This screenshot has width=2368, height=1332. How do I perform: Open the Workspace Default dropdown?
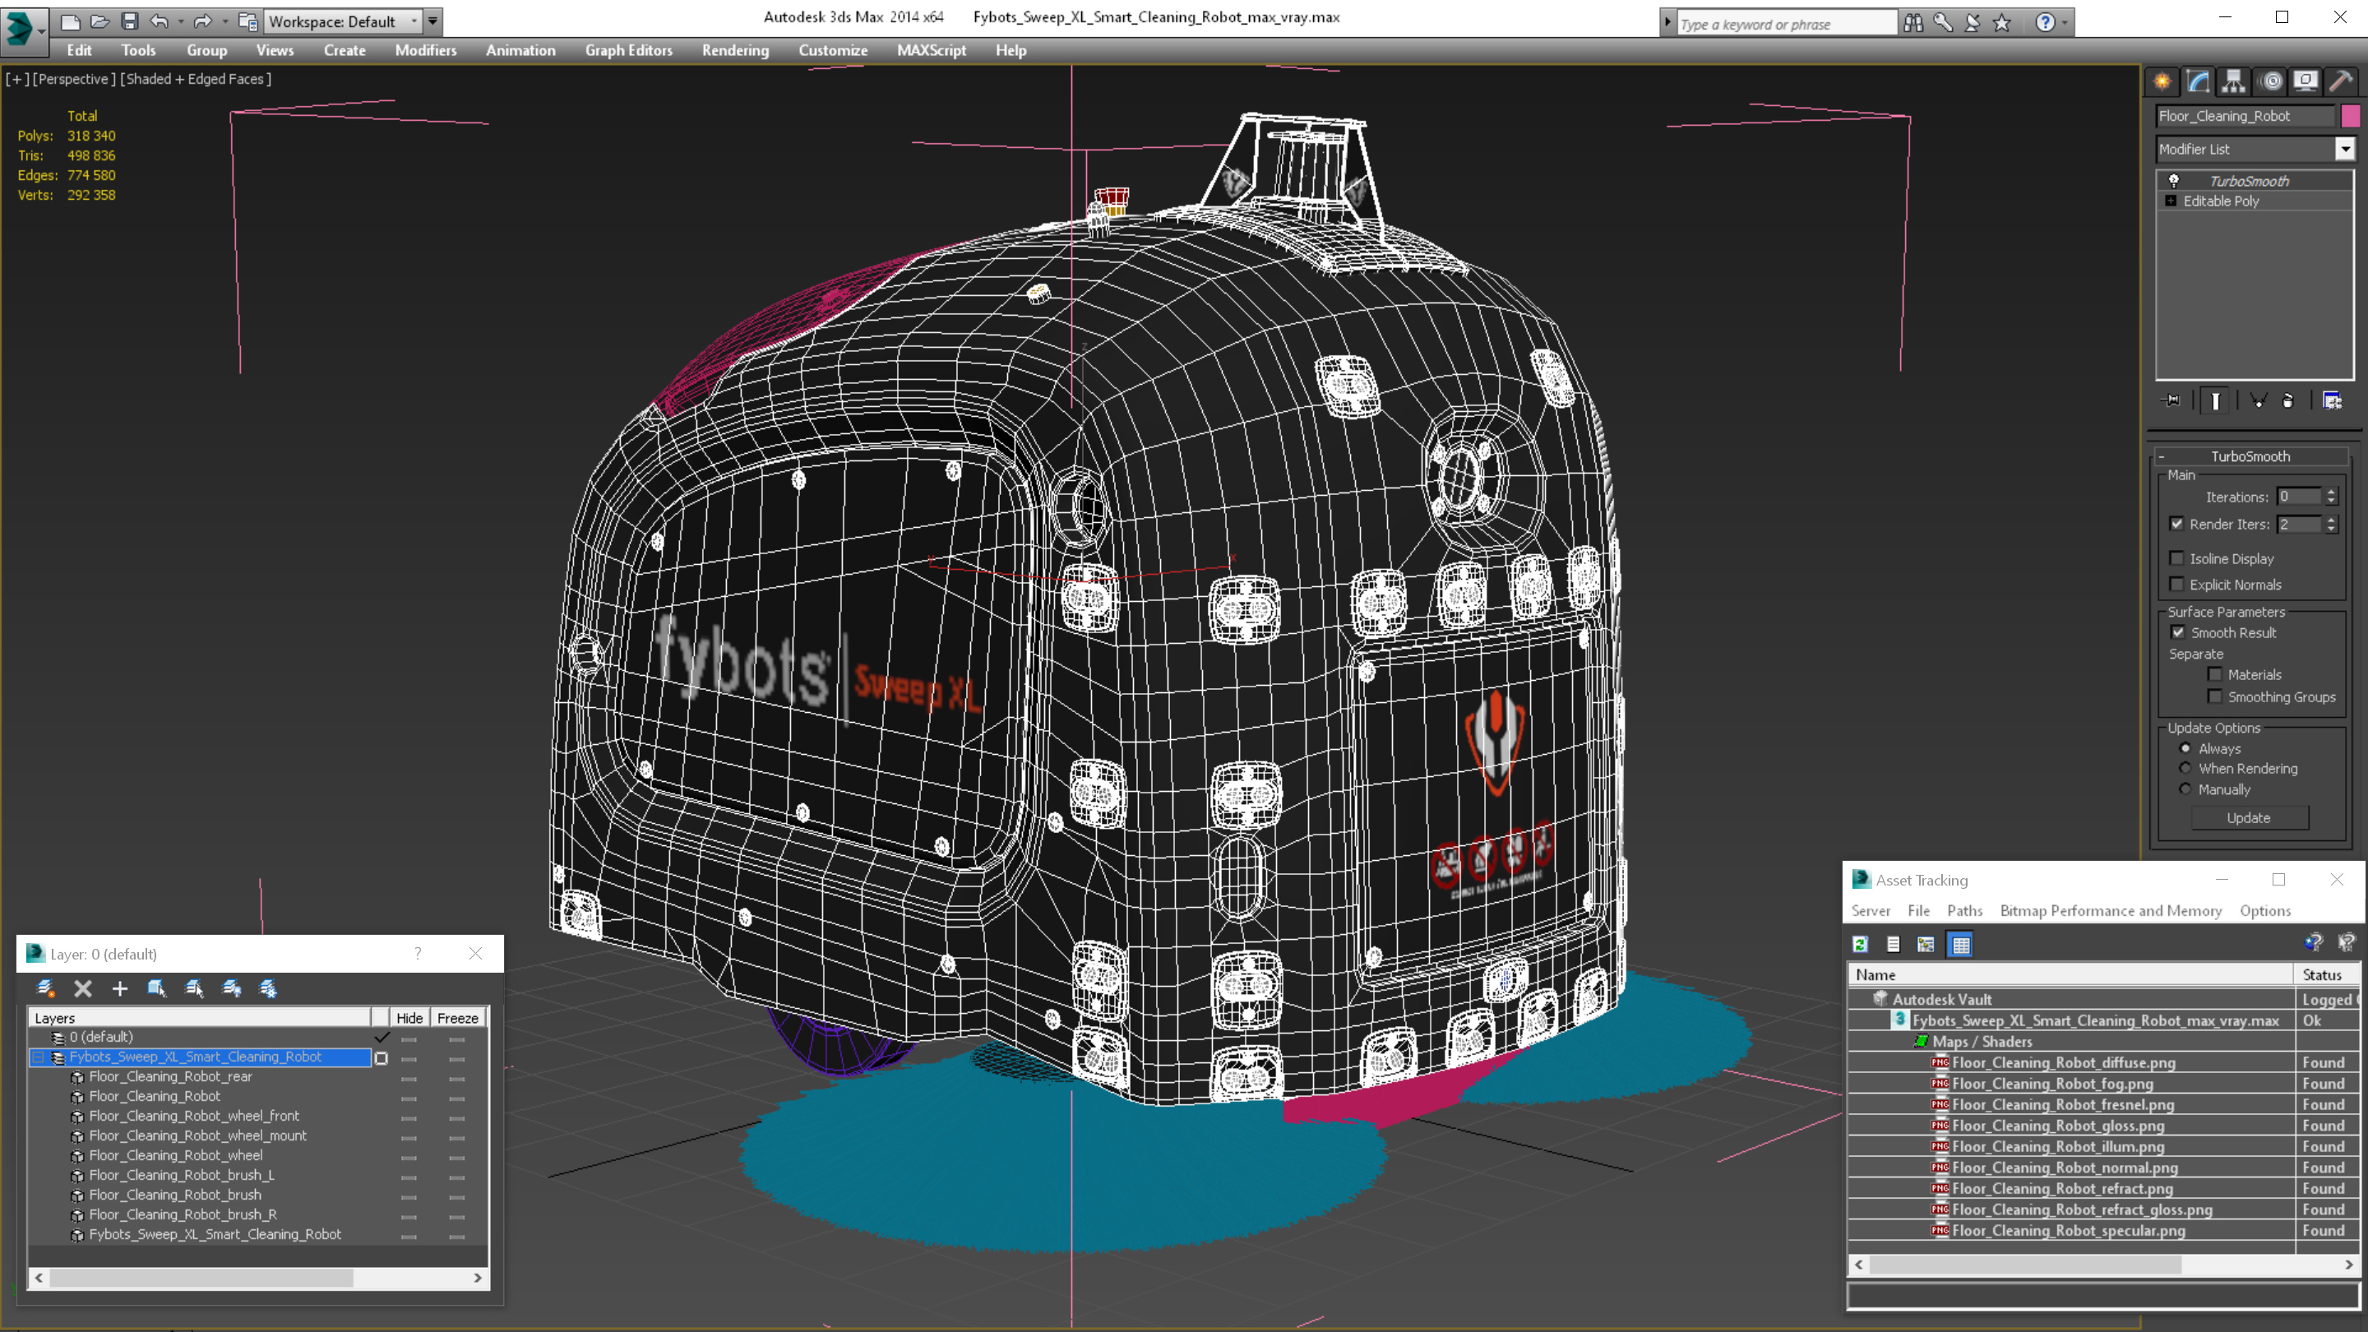[342, 21]
